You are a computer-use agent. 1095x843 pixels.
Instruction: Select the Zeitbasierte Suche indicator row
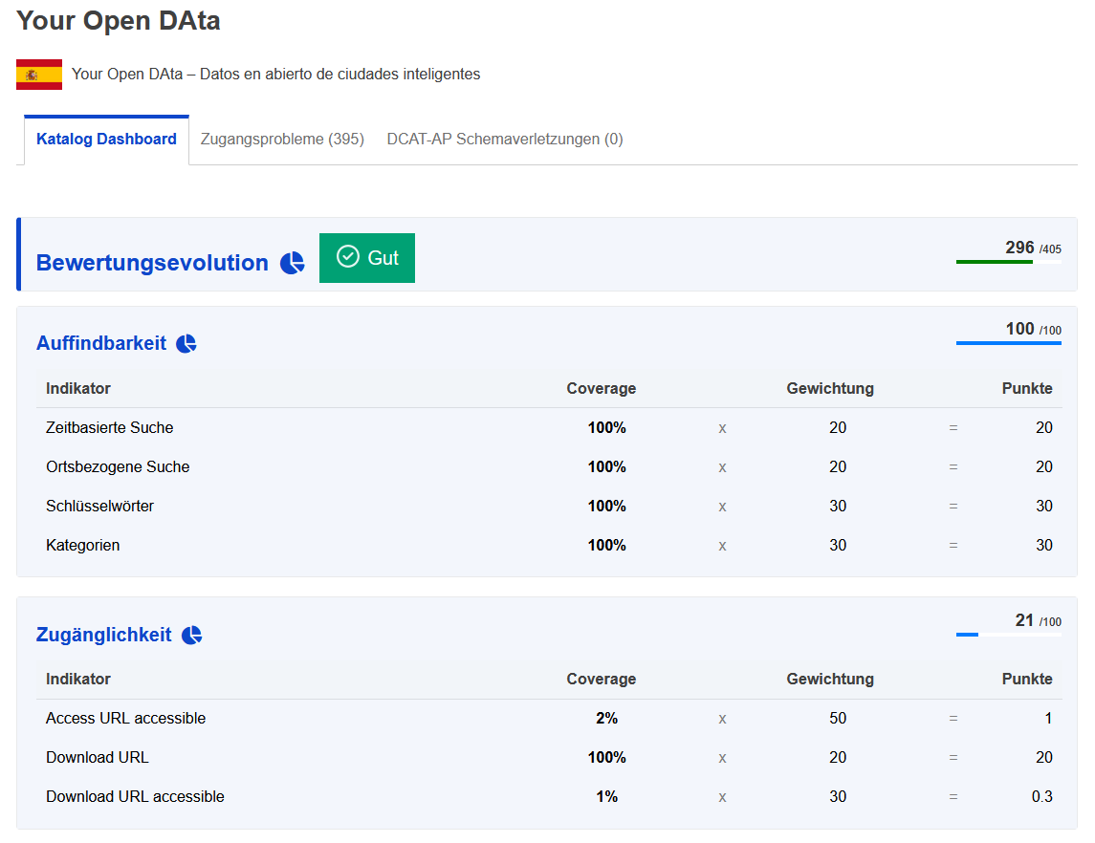[x=549, y=428]
